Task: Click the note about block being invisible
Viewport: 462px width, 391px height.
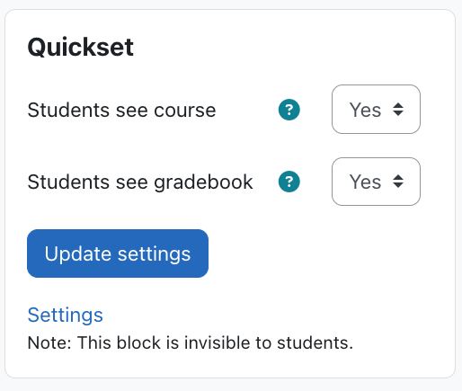Action: coord(191,342)
